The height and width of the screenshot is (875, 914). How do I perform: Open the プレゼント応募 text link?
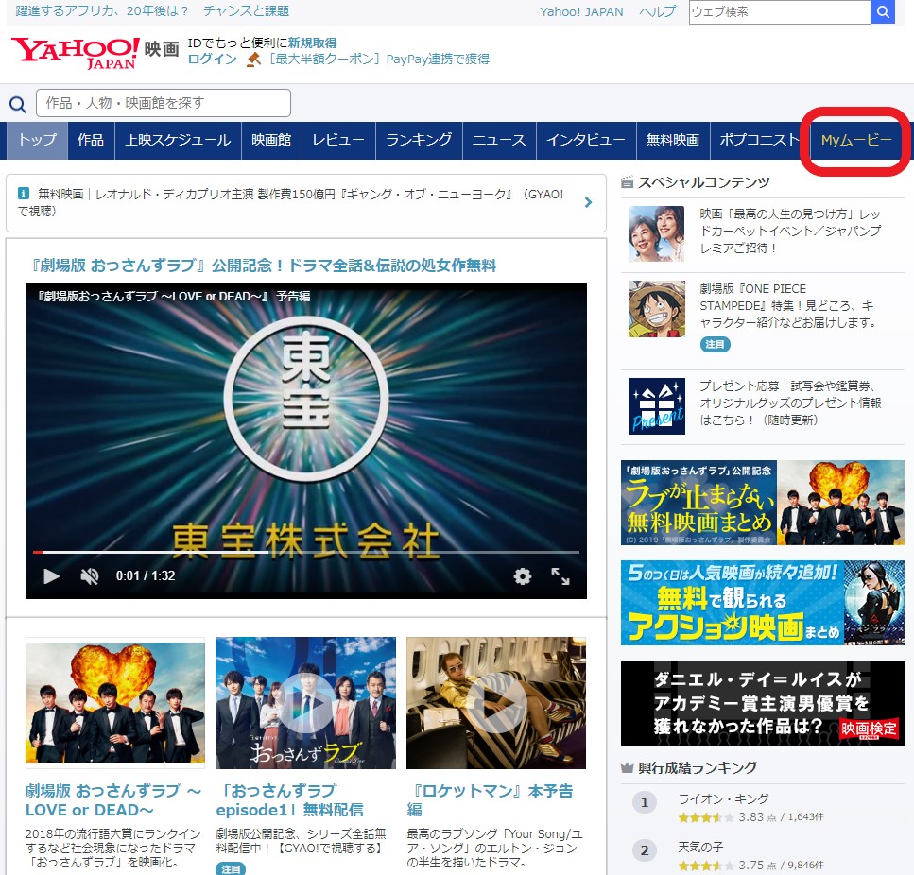[790, 403]
